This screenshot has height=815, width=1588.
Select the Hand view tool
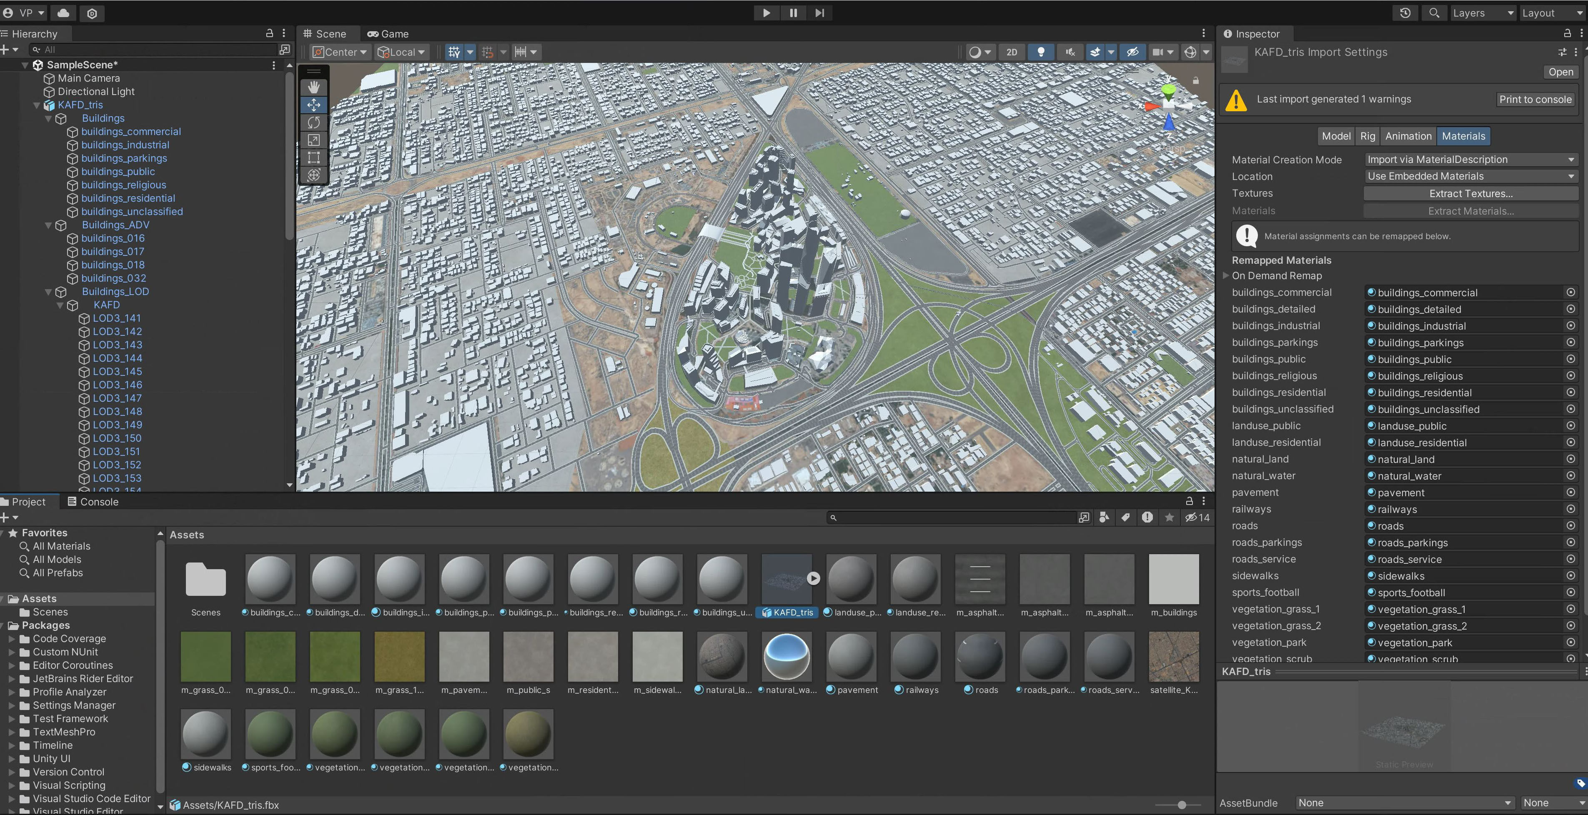click(x=314, y=87)
